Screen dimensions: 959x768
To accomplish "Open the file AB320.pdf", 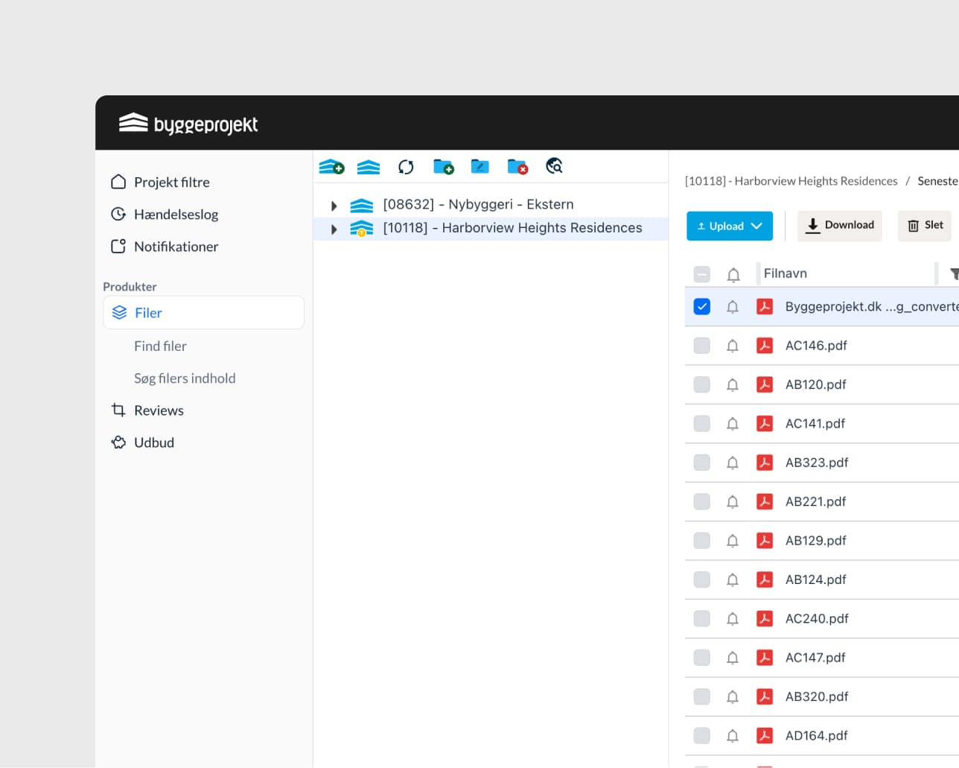I will [x=817, y=696].
